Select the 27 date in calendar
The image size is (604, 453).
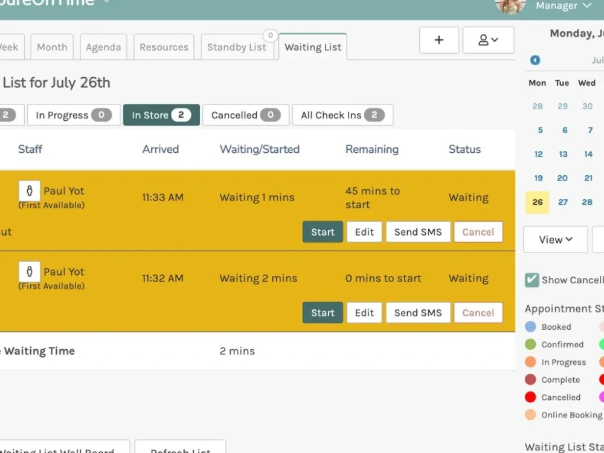pos(563,202)
